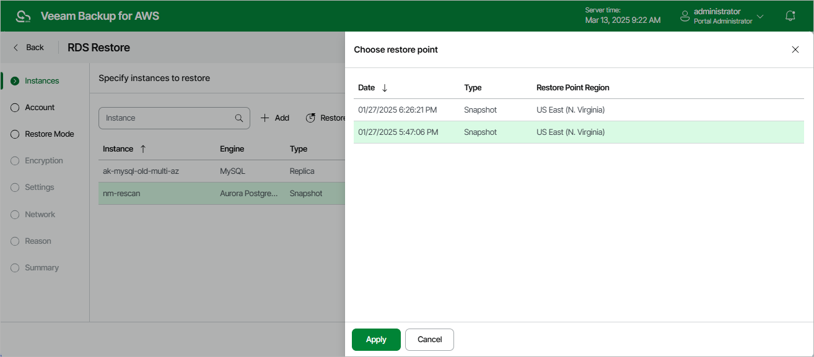Click the Back arrow icon

[16, 48]
